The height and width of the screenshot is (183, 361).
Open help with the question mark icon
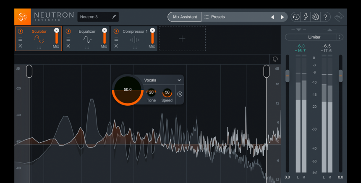pos(325,17)
